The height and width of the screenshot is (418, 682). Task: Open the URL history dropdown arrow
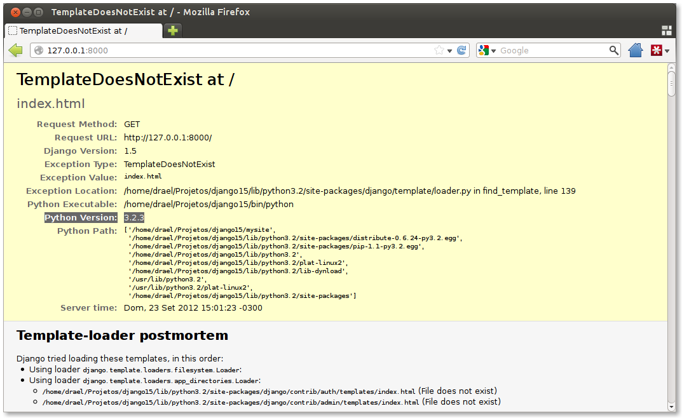click(x=450, y=51)
